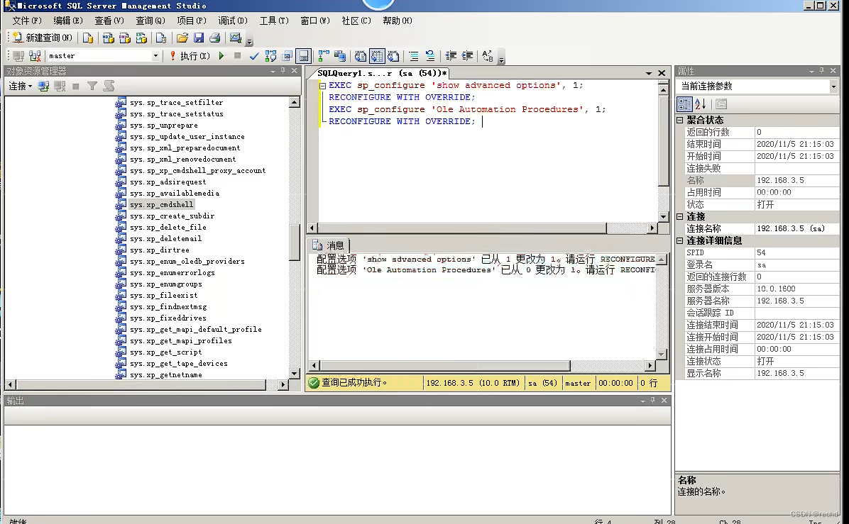
Task: Click the Display Estimated Execution Plan icon
Action: (270, 56)
